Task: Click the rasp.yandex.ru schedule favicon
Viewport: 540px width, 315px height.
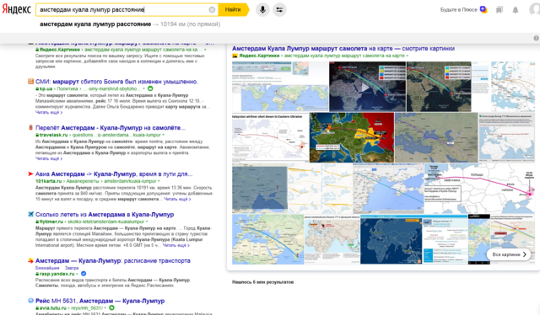Action: [x=30, y=260]
